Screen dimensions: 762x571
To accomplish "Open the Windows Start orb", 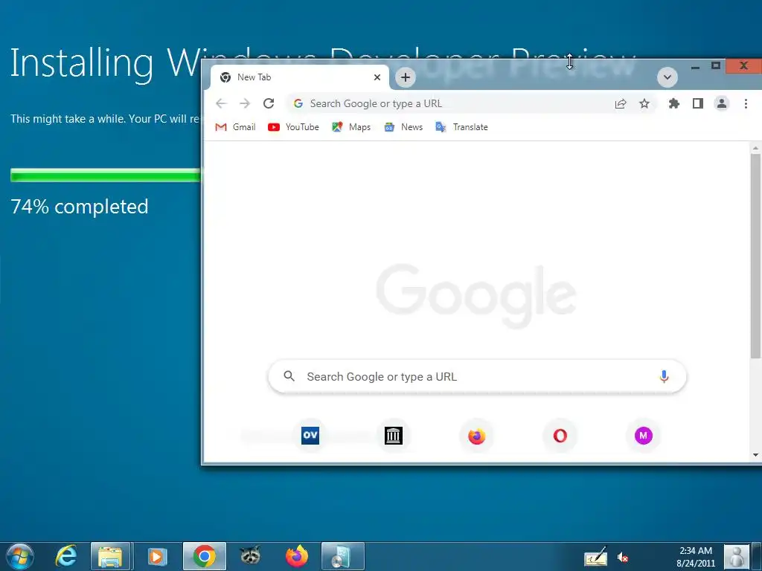I will [x=20, y=556].
